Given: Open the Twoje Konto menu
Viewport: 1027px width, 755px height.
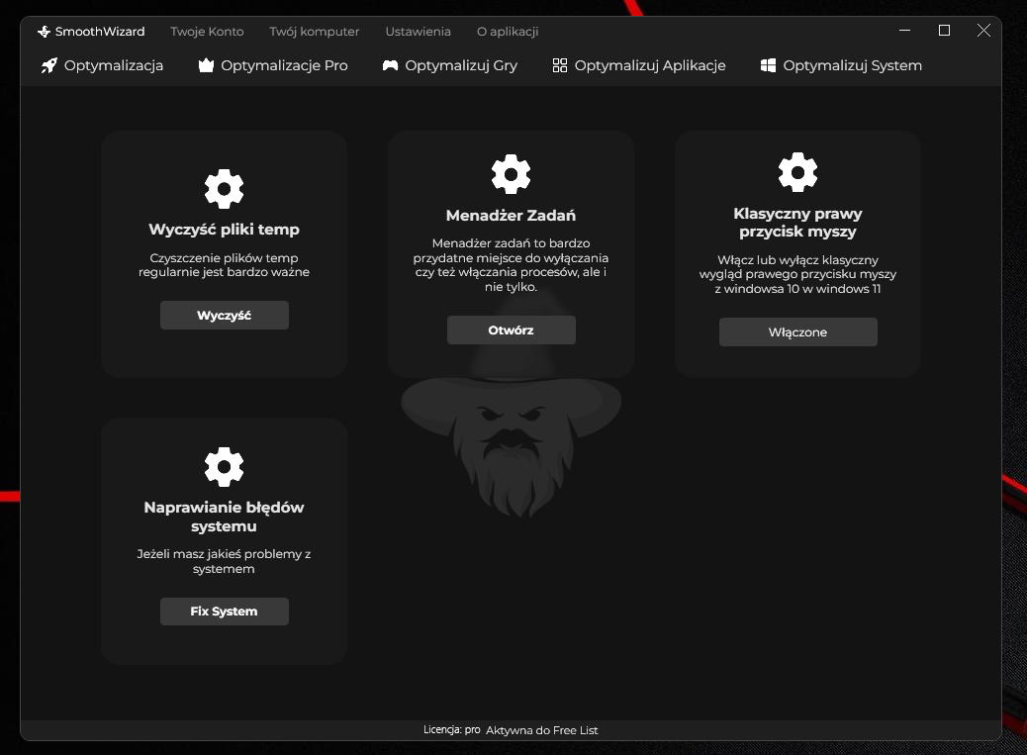Looking at the screenshot, I should pos(207,32).
